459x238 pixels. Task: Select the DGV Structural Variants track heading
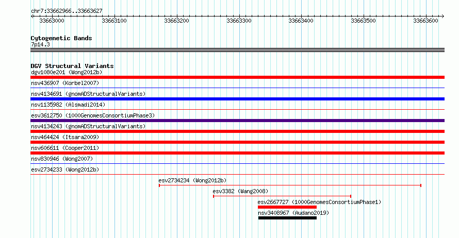[72, 66]
